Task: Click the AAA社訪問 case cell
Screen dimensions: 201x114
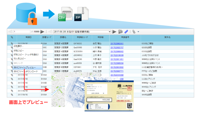Action: (147, 95)
